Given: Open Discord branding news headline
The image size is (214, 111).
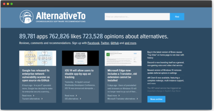Looking at the screenshot, I should click(x=166, y=64).
